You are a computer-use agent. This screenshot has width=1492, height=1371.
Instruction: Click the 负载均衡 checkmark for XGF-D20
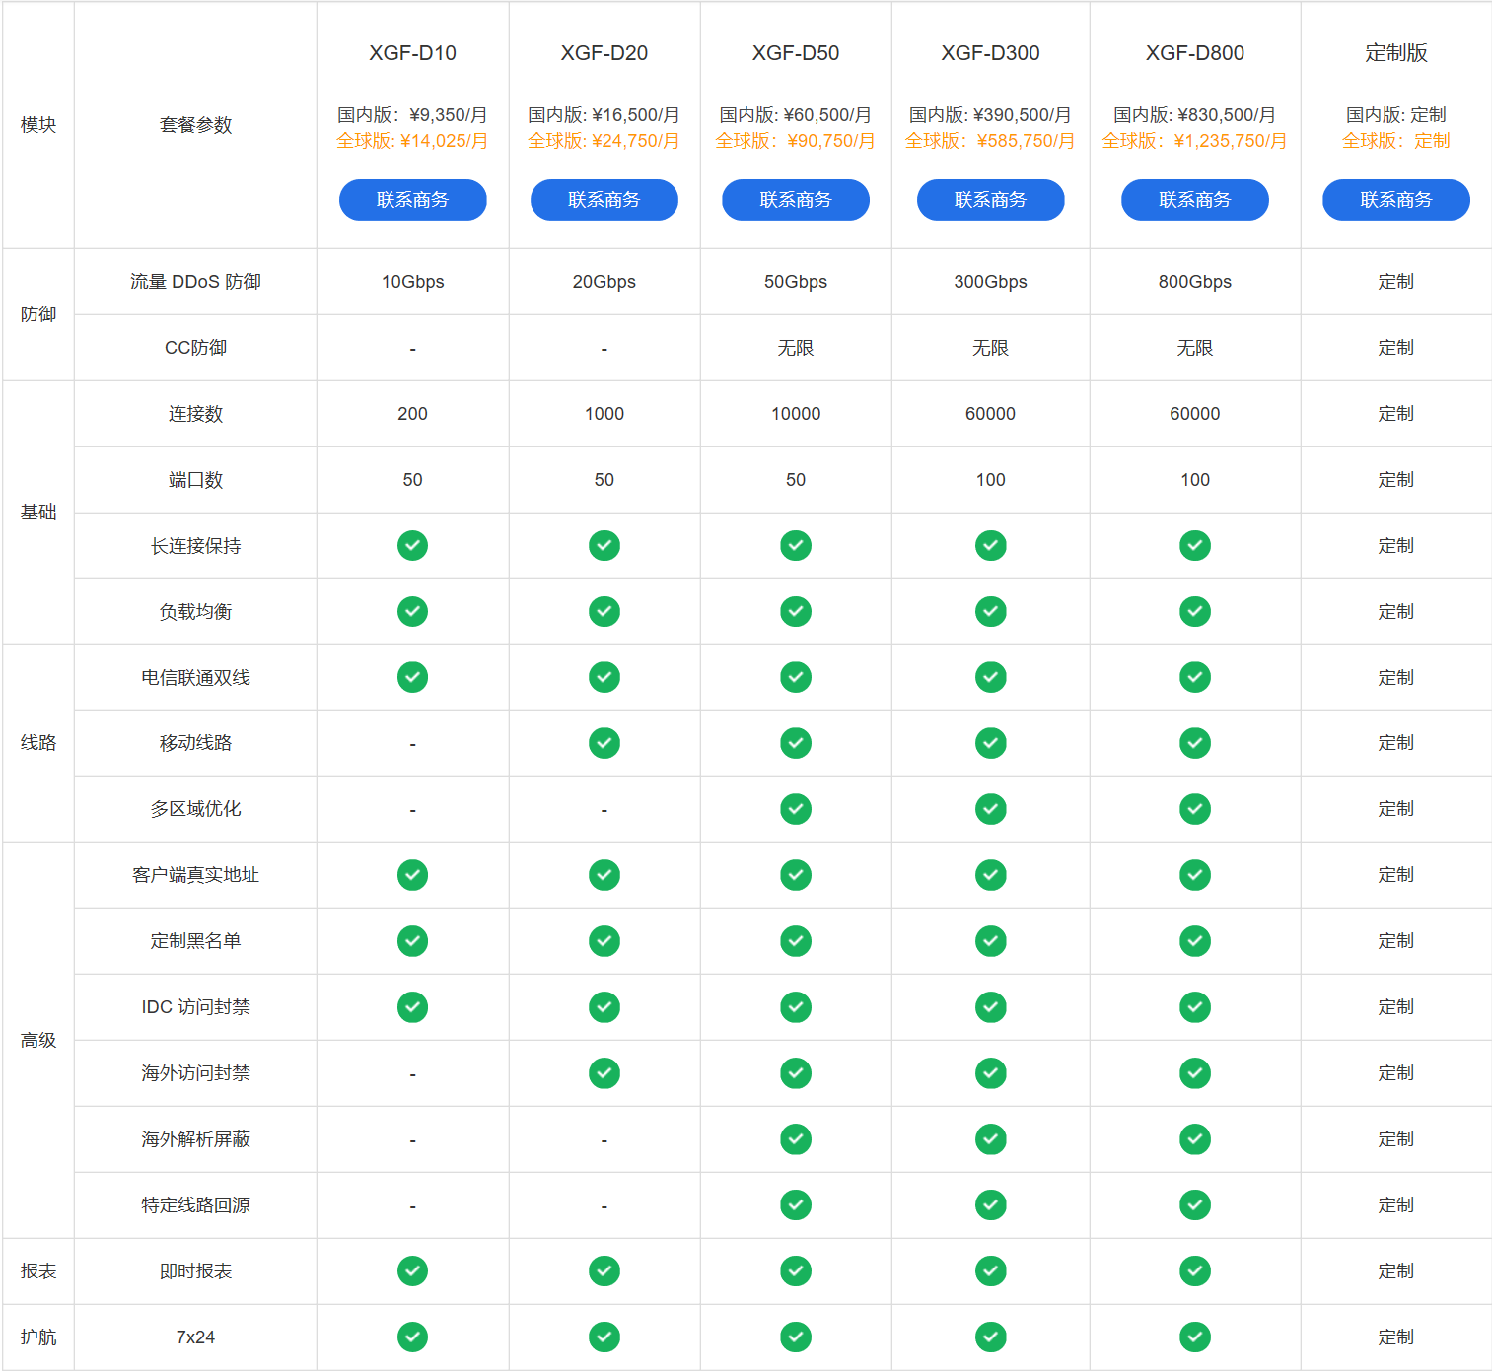click(x=604, y=611)
